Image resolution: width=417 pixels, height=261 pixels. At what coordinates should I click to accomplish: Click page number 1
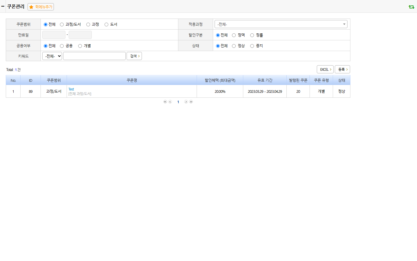pyautogui.click(x=178, y=102)
